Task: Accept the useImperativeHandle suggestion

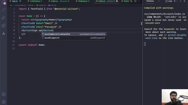Action: coord(74,34)
